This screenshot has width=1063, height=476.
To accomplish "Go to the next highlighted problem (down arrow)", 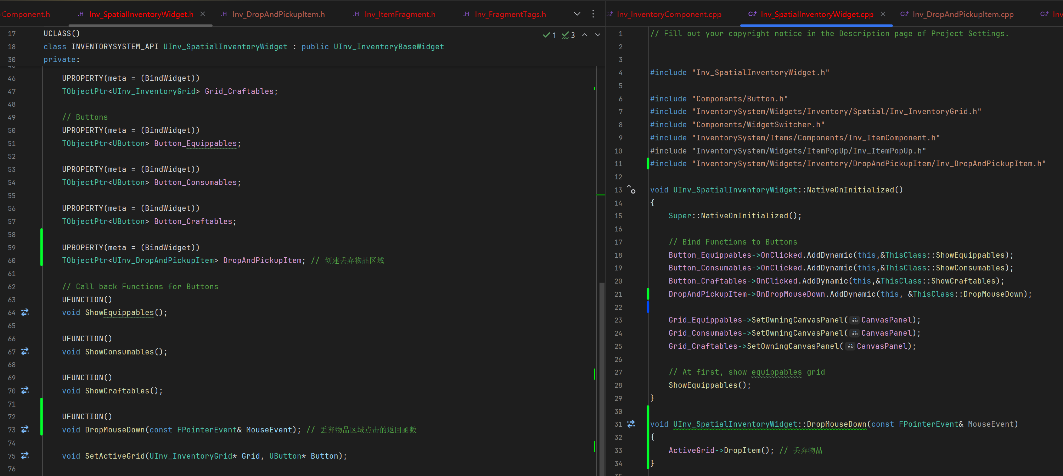I will pos(597,35).
